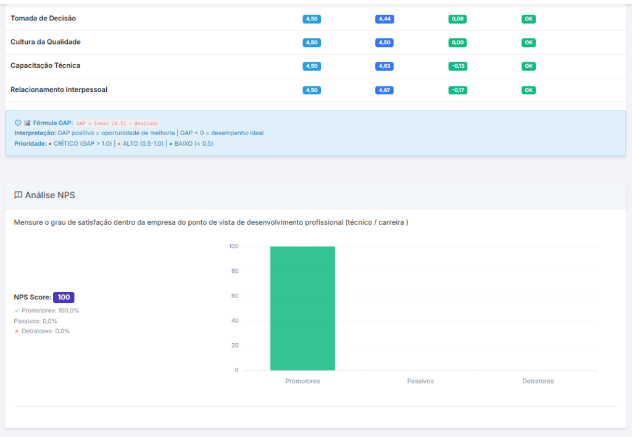
Task: Click the bar chart emoji beside Fórmula GAP
Action: click(27, 123)
